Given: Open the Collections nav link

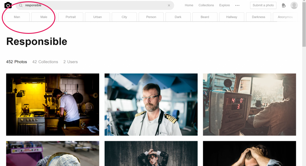Looking at the screenshot, I should point(206,5).
